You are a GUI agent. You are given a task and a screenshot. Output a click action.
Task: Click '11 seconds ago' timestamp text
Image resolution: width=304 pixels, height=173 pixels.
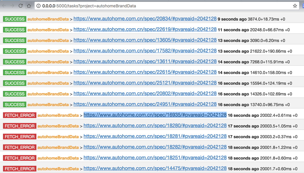click(x=233, y=30)
